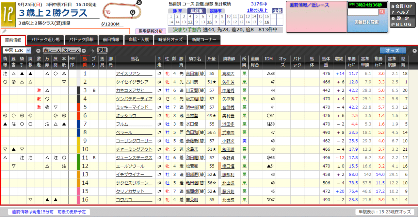
Task: Click the magnifier search icon in pink panel
Action: [x=381, y=12]
